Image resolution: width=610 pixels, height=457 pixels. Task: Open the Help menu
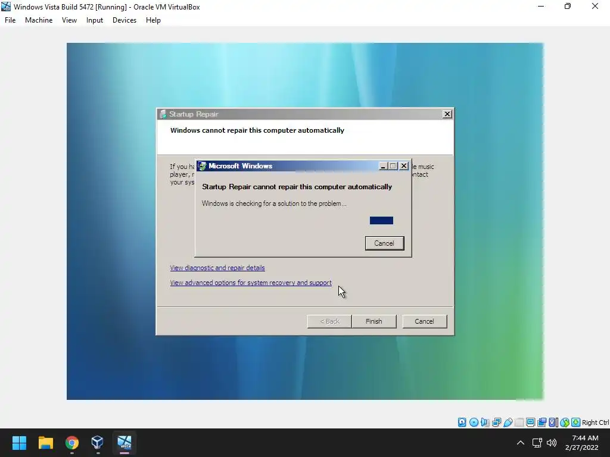pyautogui.click(x=153, y=20)
